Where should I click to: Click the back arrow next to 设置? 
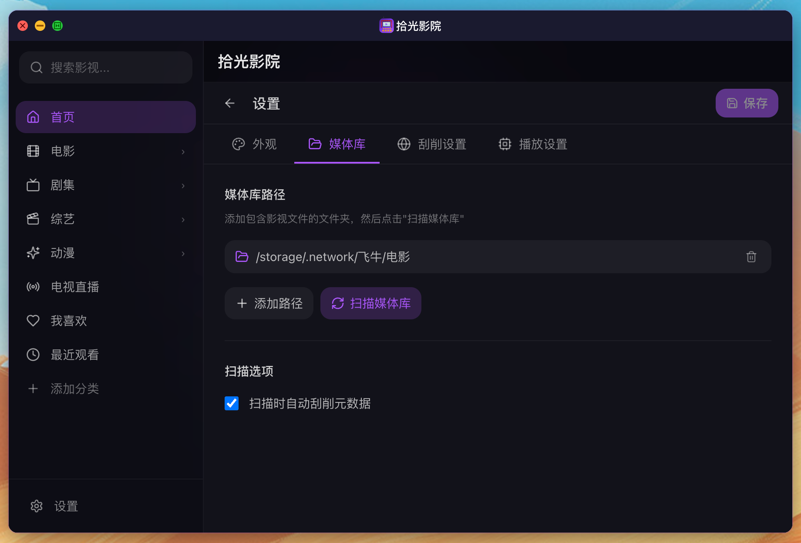point(230,104)
